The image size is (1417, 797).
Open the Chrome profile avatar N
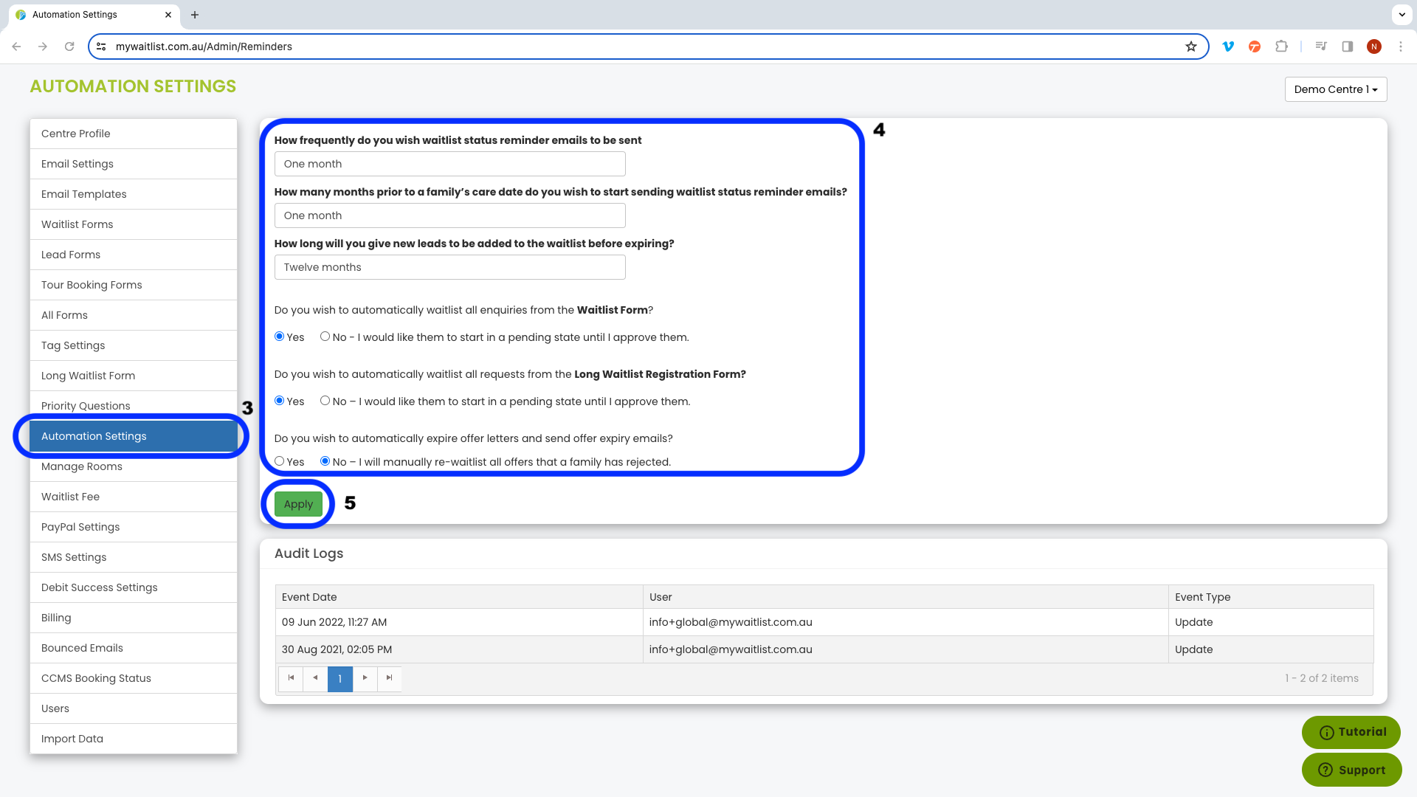(x=1374, y=46)
